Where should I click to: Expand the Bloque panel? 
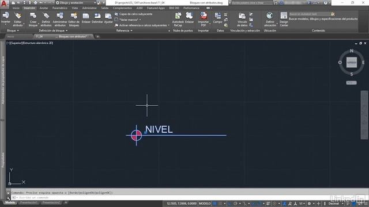pos(13,30)
